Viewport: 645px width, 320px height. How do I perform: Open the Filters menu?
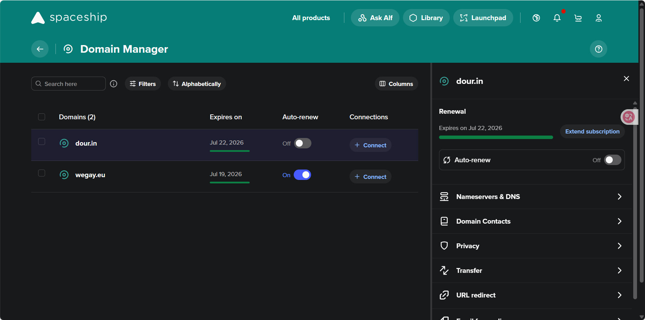(143, 84)
